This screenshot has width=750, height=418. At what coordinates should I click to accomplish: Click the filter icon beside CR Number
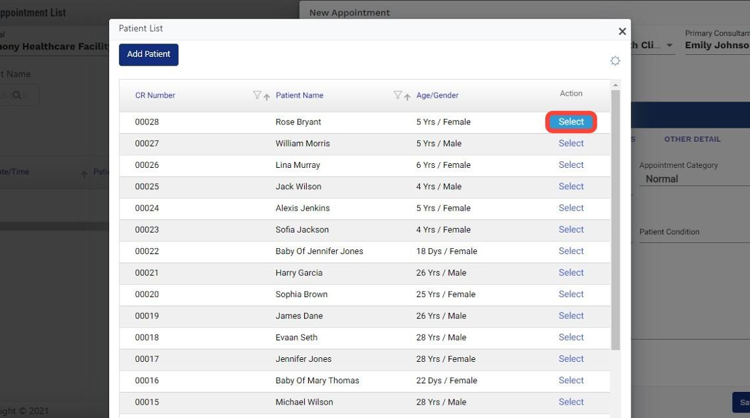click(257, 96)
